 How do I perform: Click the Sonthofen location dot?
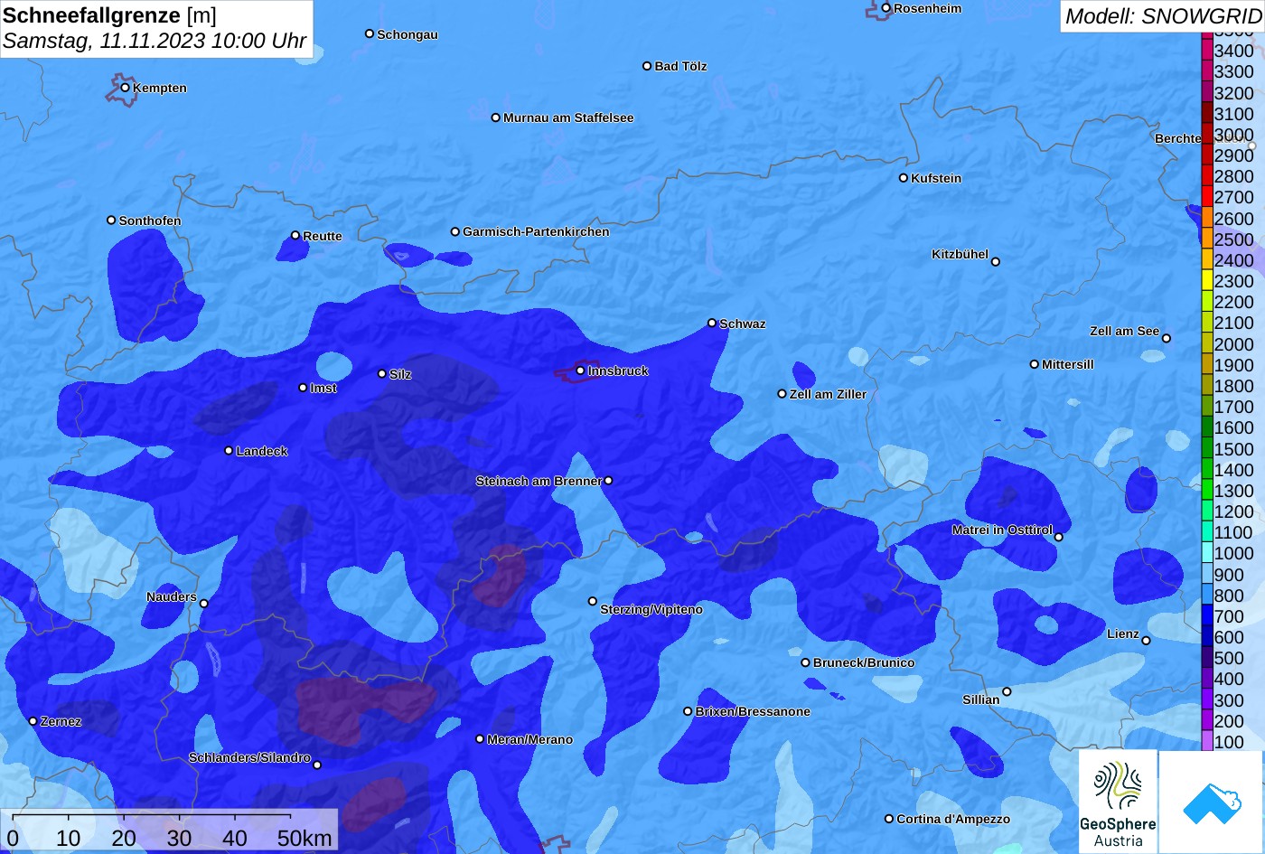click(x=112, y=221)
